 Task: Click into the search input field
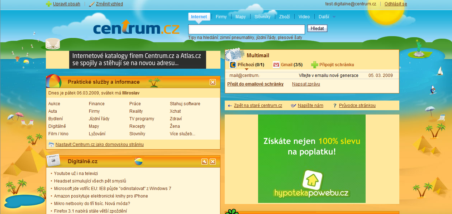[247, 29]
